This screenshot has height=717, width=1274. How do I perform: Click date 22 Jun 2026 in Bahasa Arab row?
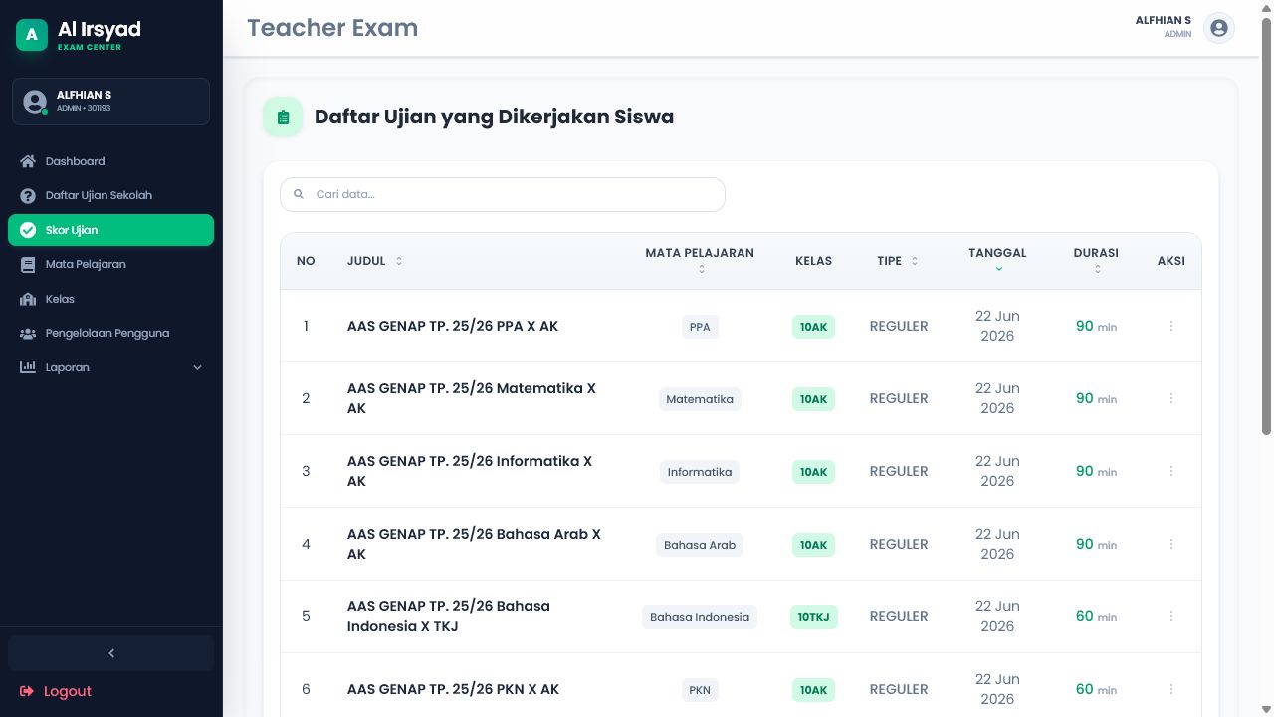pos(997,544)
